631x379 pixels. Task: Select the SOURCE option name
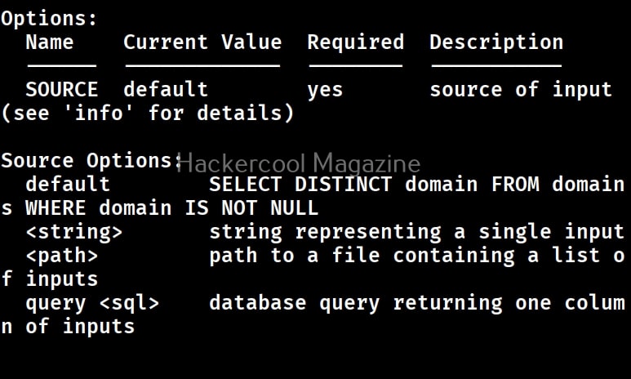click(61, 90)
